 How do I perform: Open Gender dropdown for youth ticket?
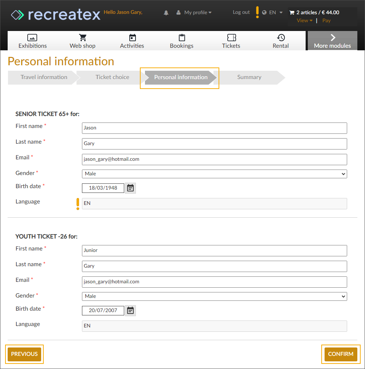tap(215, 296)
